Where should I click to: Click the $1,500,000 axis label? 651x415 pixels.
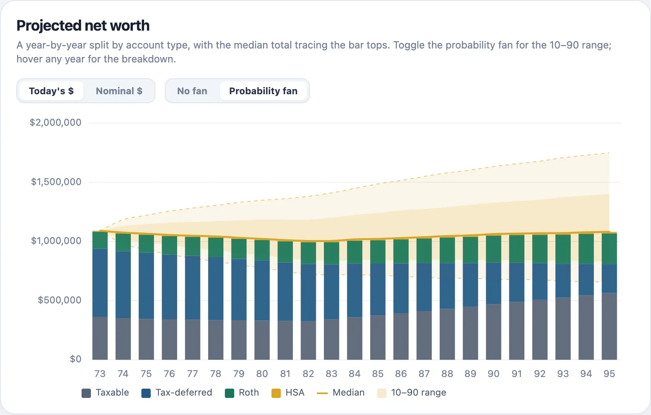pyautogui.click(x=56, y=182)
